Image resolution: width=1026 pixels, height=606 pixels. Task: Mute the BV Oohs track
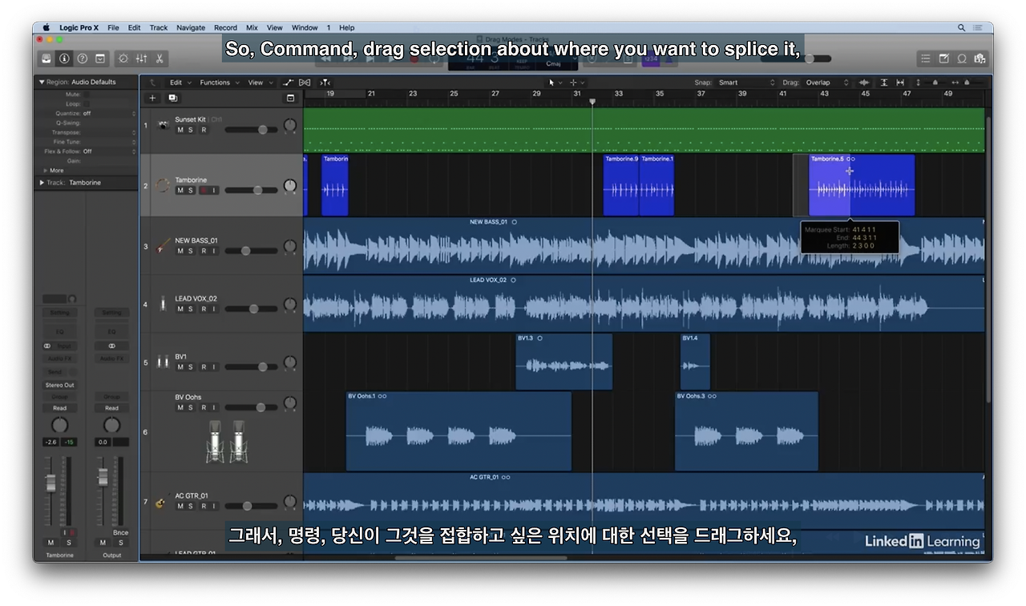pyautogui.click(x=180, y=407)
